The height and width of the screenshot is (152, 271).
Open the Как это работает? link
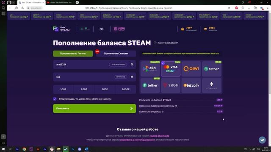pos(168,43)
